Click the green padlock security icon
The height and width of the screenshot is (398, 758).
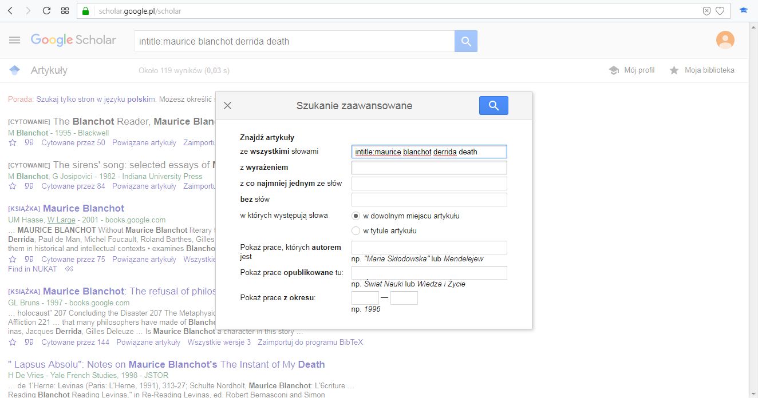click(86, 11)
